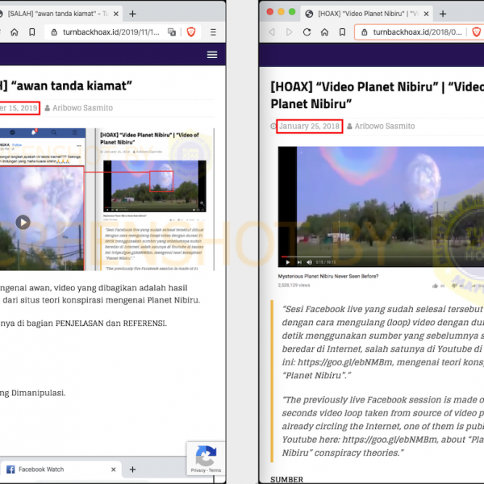This screenshot has width=484, height=484.
Task: Click the "2,528,129 views" text
Action: coord(294,286)
